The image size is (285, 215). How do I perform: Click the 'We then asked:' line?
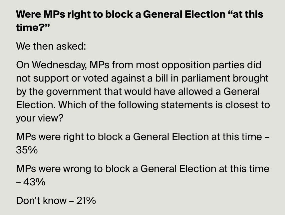51,46
